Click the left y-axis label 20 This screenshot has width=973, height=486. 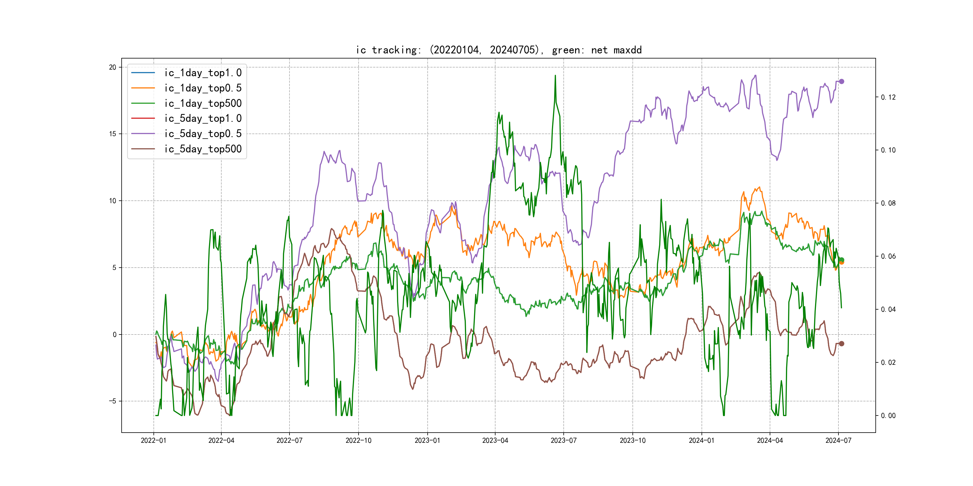[x=113, y=67]
